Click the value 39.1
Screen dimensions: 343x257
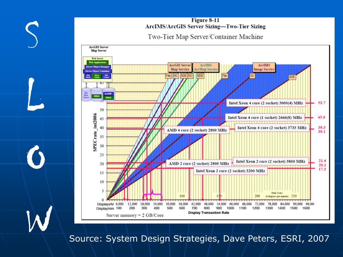pos(322,132)
